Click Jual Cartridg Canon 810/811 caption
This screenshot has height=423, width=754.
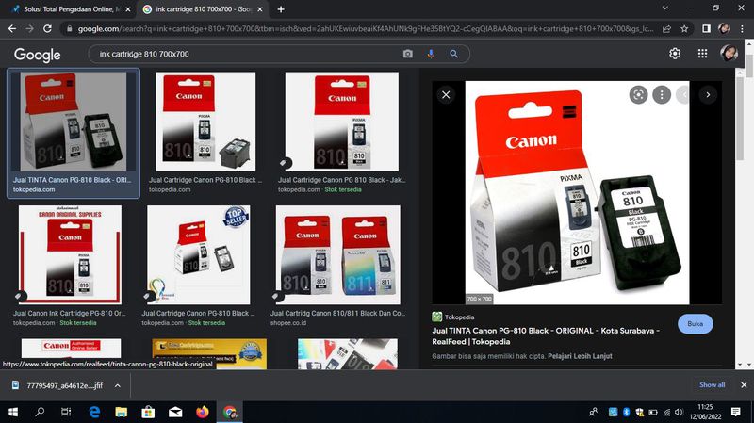coord(337,313)
